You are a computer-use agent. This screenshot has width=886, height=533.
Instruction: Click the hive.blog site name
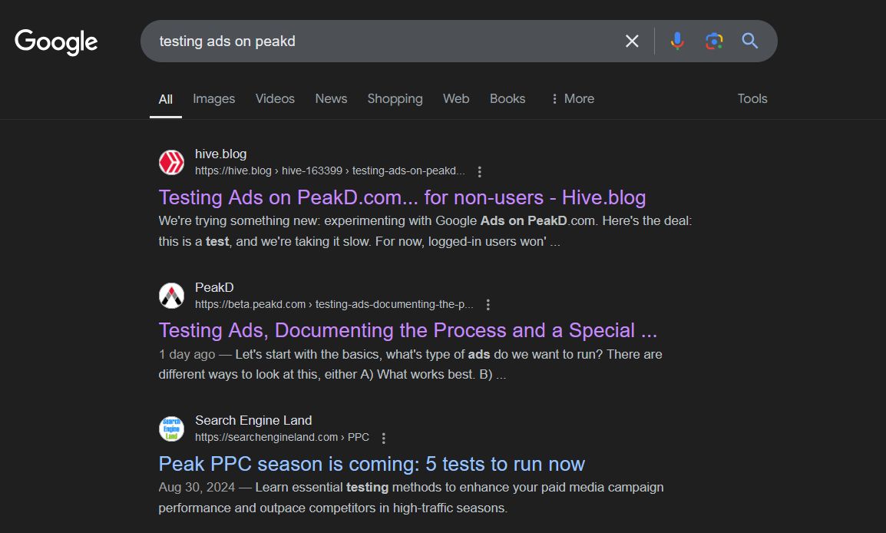(220, 154)
